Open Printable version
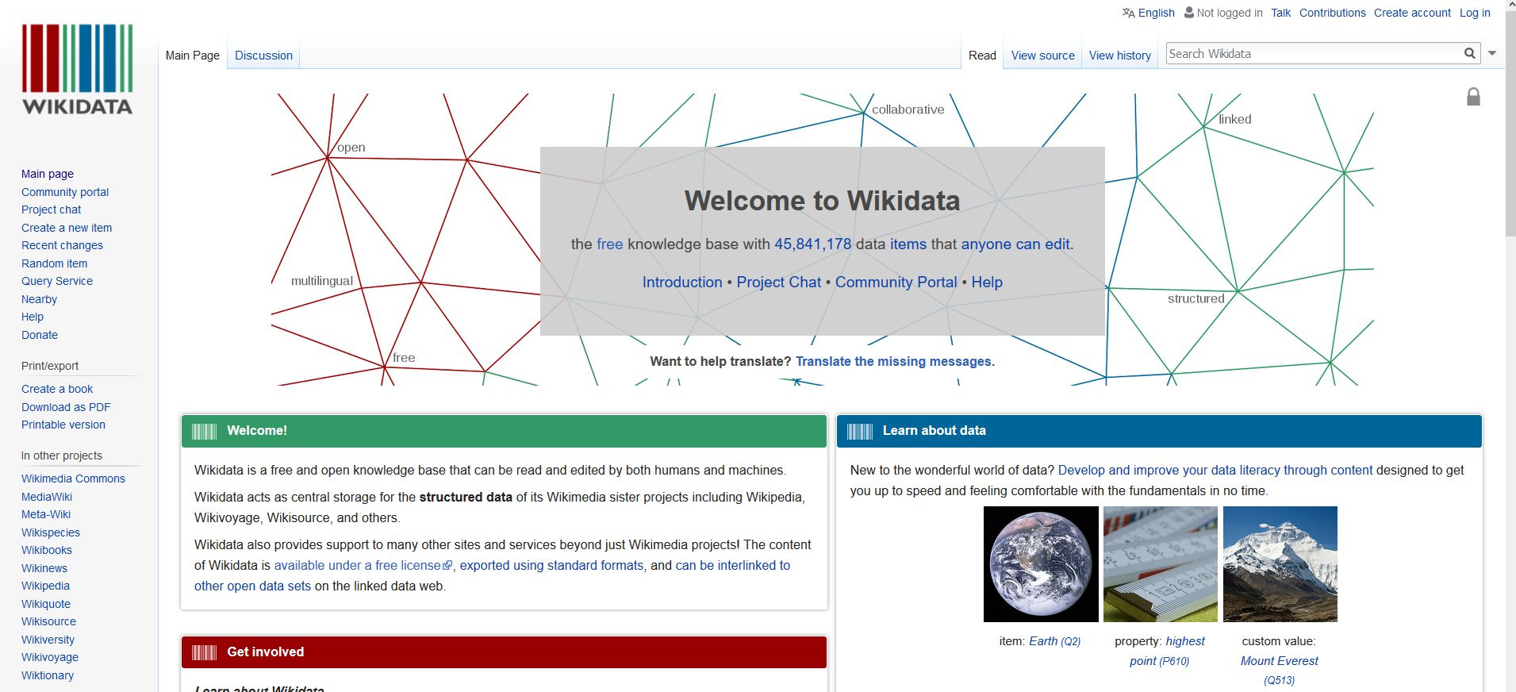This screenshot has width=1516, height=692. (63, 425)
